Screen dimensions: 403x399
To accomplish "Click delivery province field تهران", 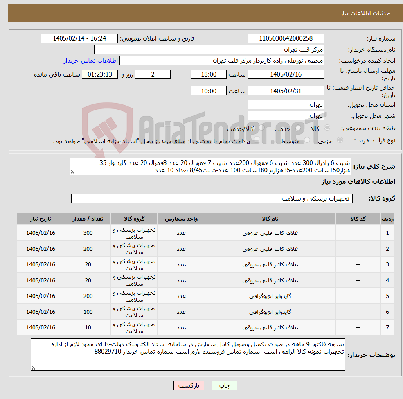I will tap(286, 105).
